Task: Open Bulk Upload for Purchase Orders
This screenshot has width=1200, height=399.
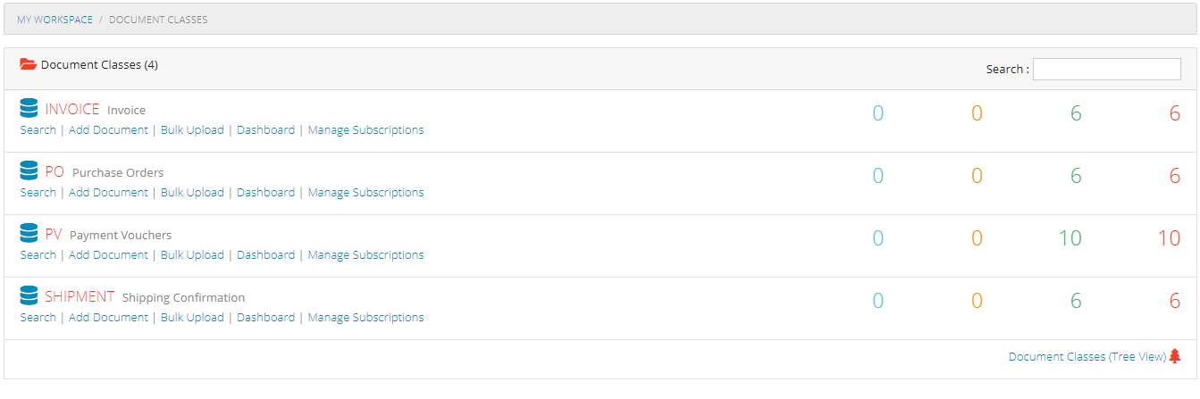Action: point(192,193)
